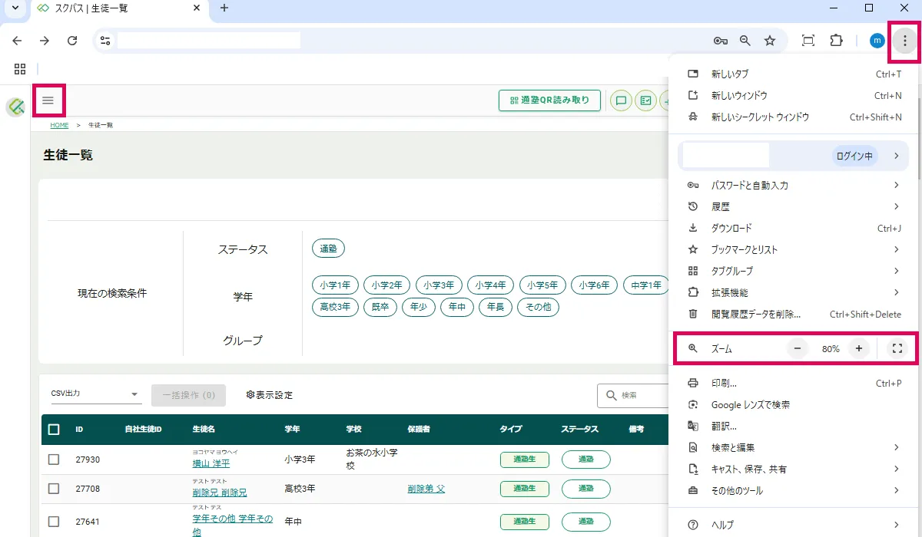Expand the タブグループ submenu
This screenshot has height=537, width=922.
[x=794, y=272]
